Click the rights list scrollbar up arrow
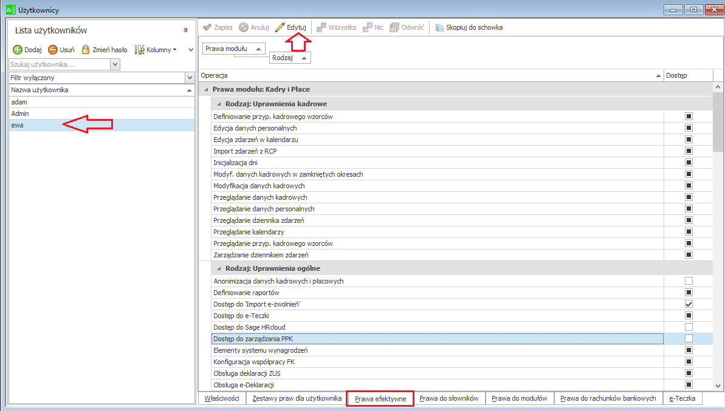This screenshot has height=411, width=725. click(718, 87)
